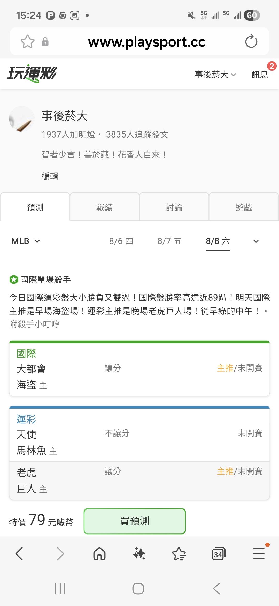Image resolution: width=279 pixels, height=606 pixels.
Task: Select the 8/8 六 date
Action: (218, 241)
